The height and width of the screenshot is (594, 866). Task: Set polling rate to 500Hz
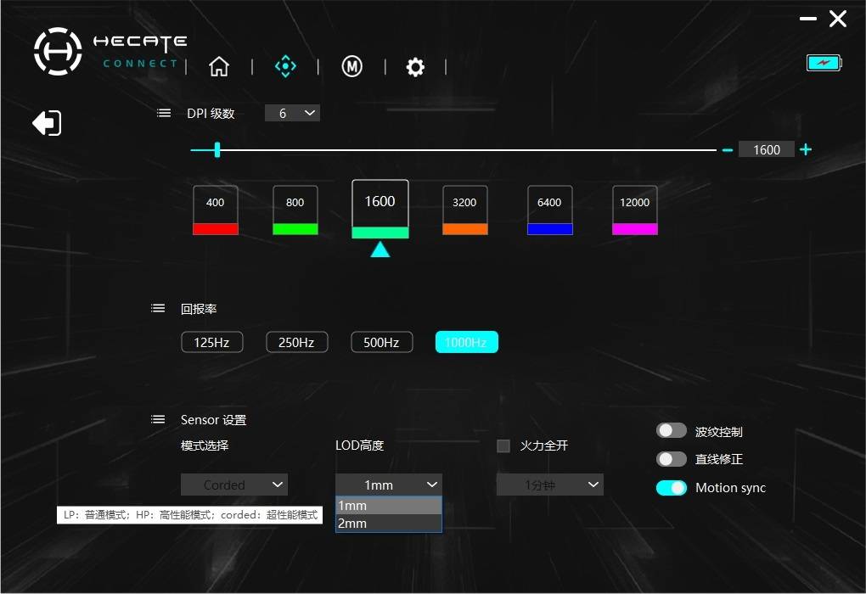382,342
